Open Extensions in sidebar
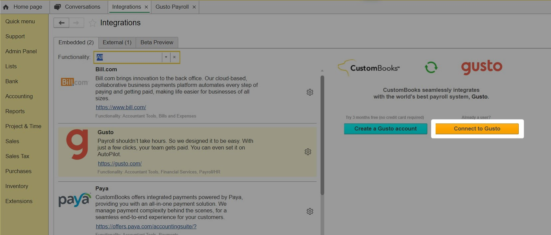Image resolution: width=551 pixels, height=235 pixels. 19,201
